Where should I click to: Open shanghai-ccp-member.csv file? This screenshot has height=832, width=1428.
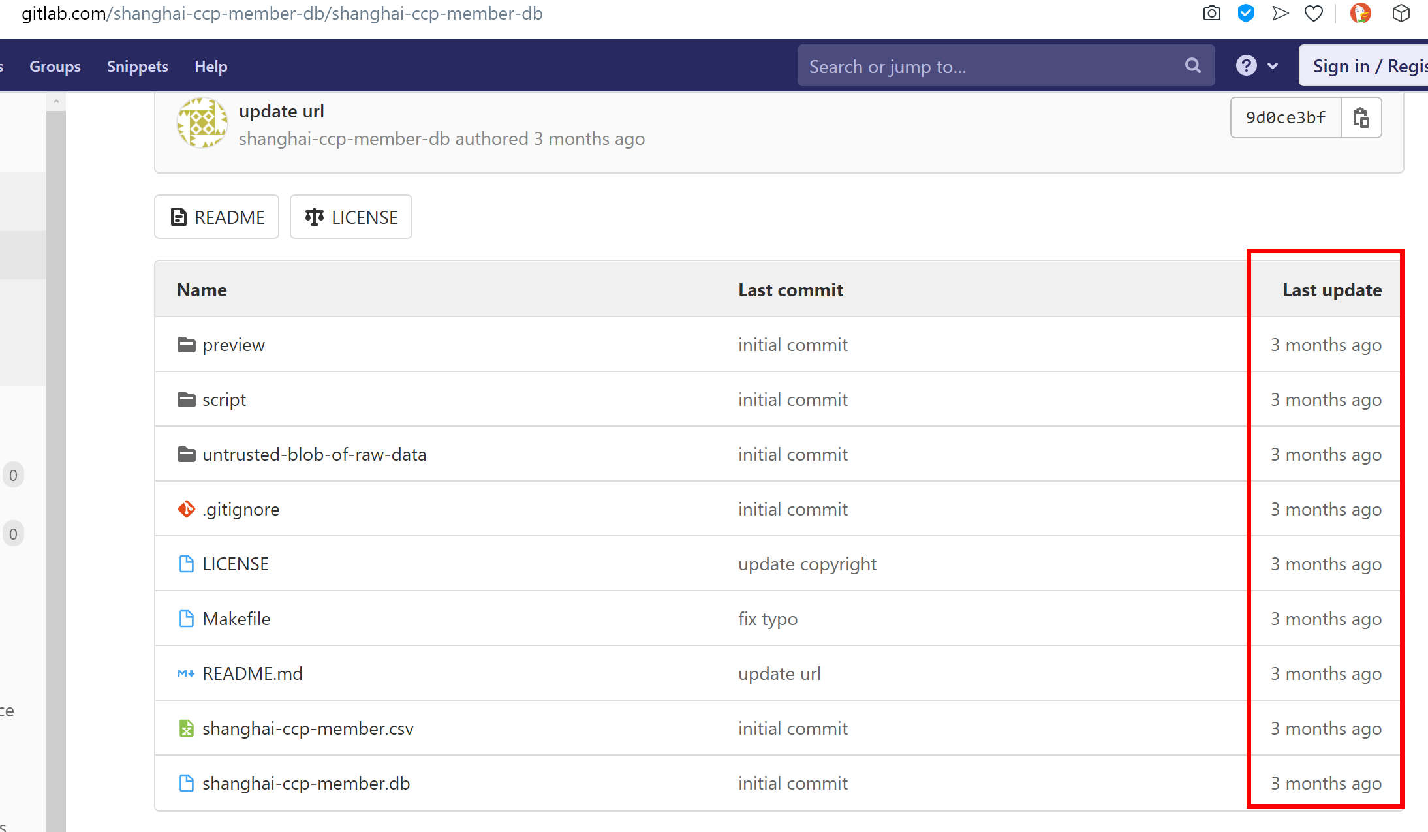coord(308,728)
